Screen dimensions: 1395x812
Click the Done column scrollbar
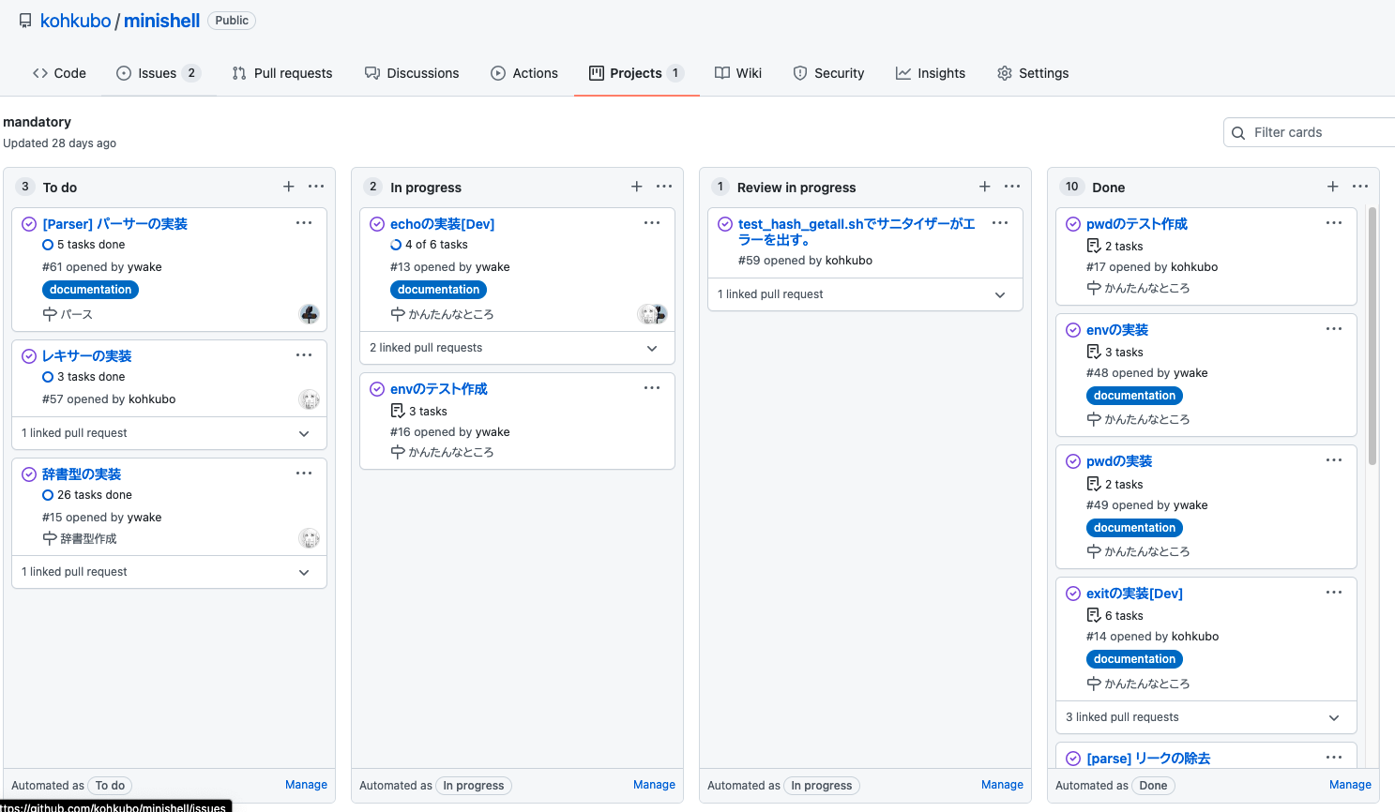pyautogui.click(x=1372, y=336)
